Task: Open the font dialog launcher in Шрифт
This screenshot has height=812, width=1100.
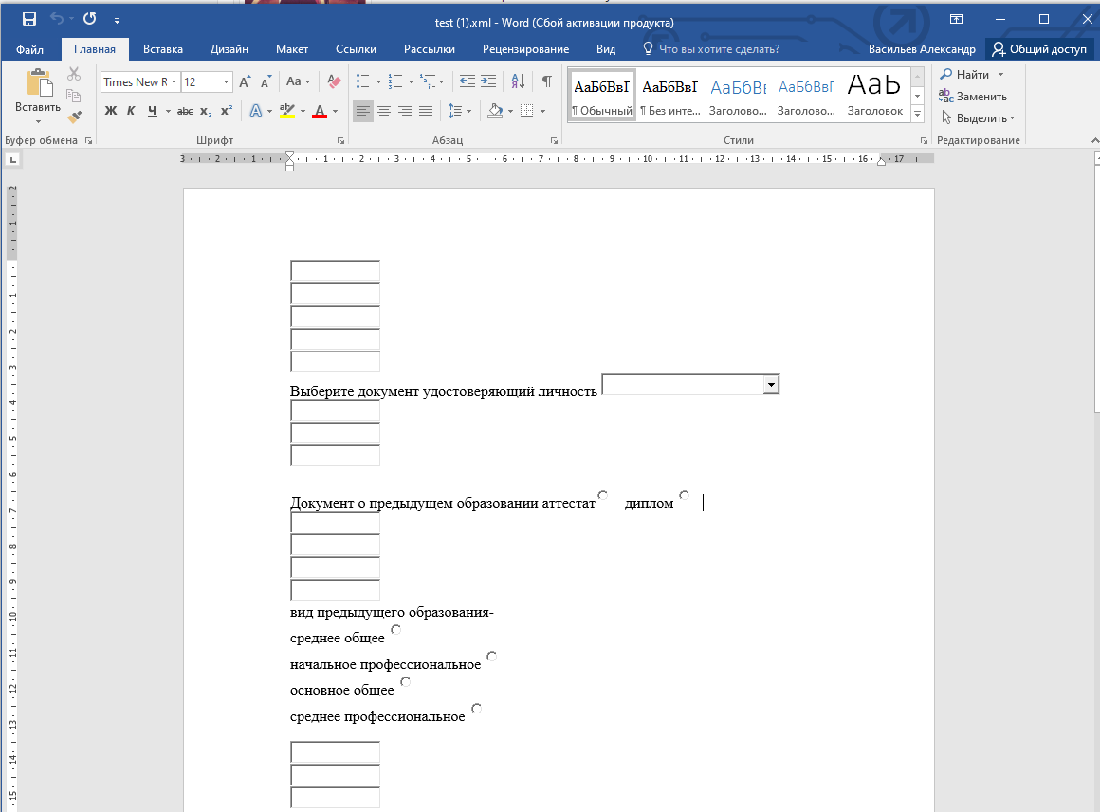Action: click(x=341, y=140)
